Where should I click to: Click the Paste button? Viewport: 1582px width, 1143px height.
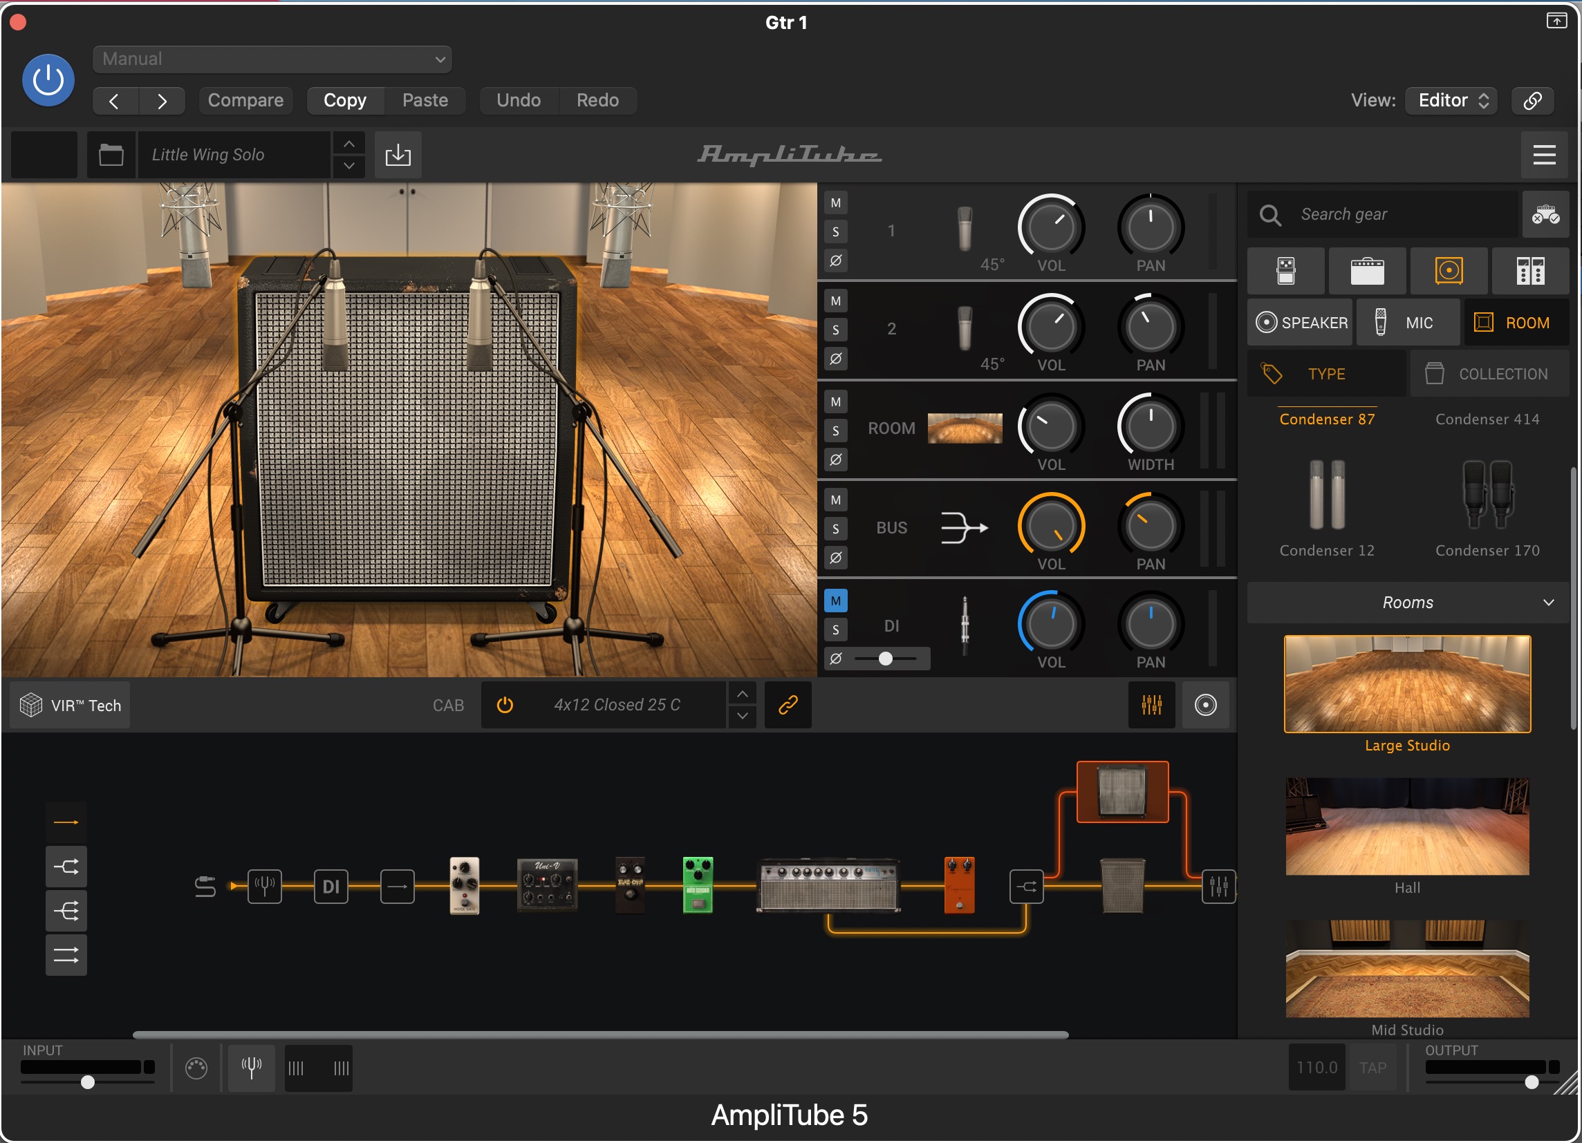click(425, 100)
